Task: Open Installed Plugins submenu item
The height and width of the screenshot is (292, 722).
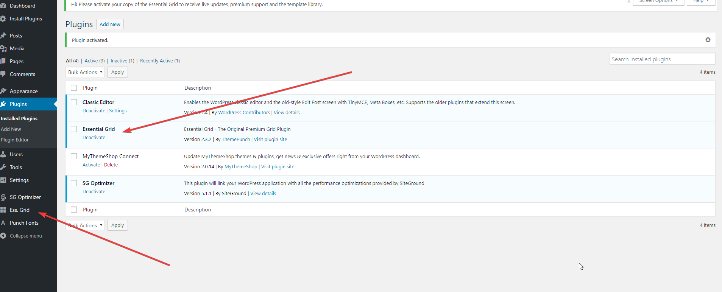Action: 19,118
